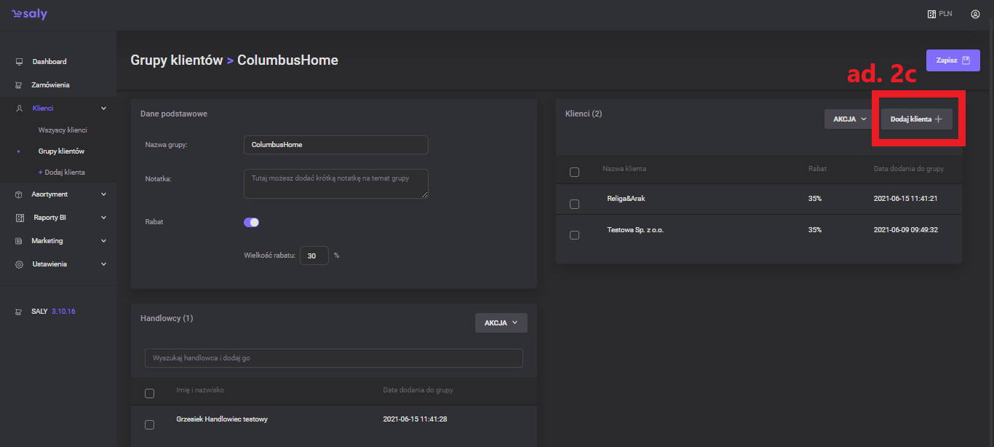994x447 pixels.
Task: Open the user account profile icon
Action: pos(975,14)
